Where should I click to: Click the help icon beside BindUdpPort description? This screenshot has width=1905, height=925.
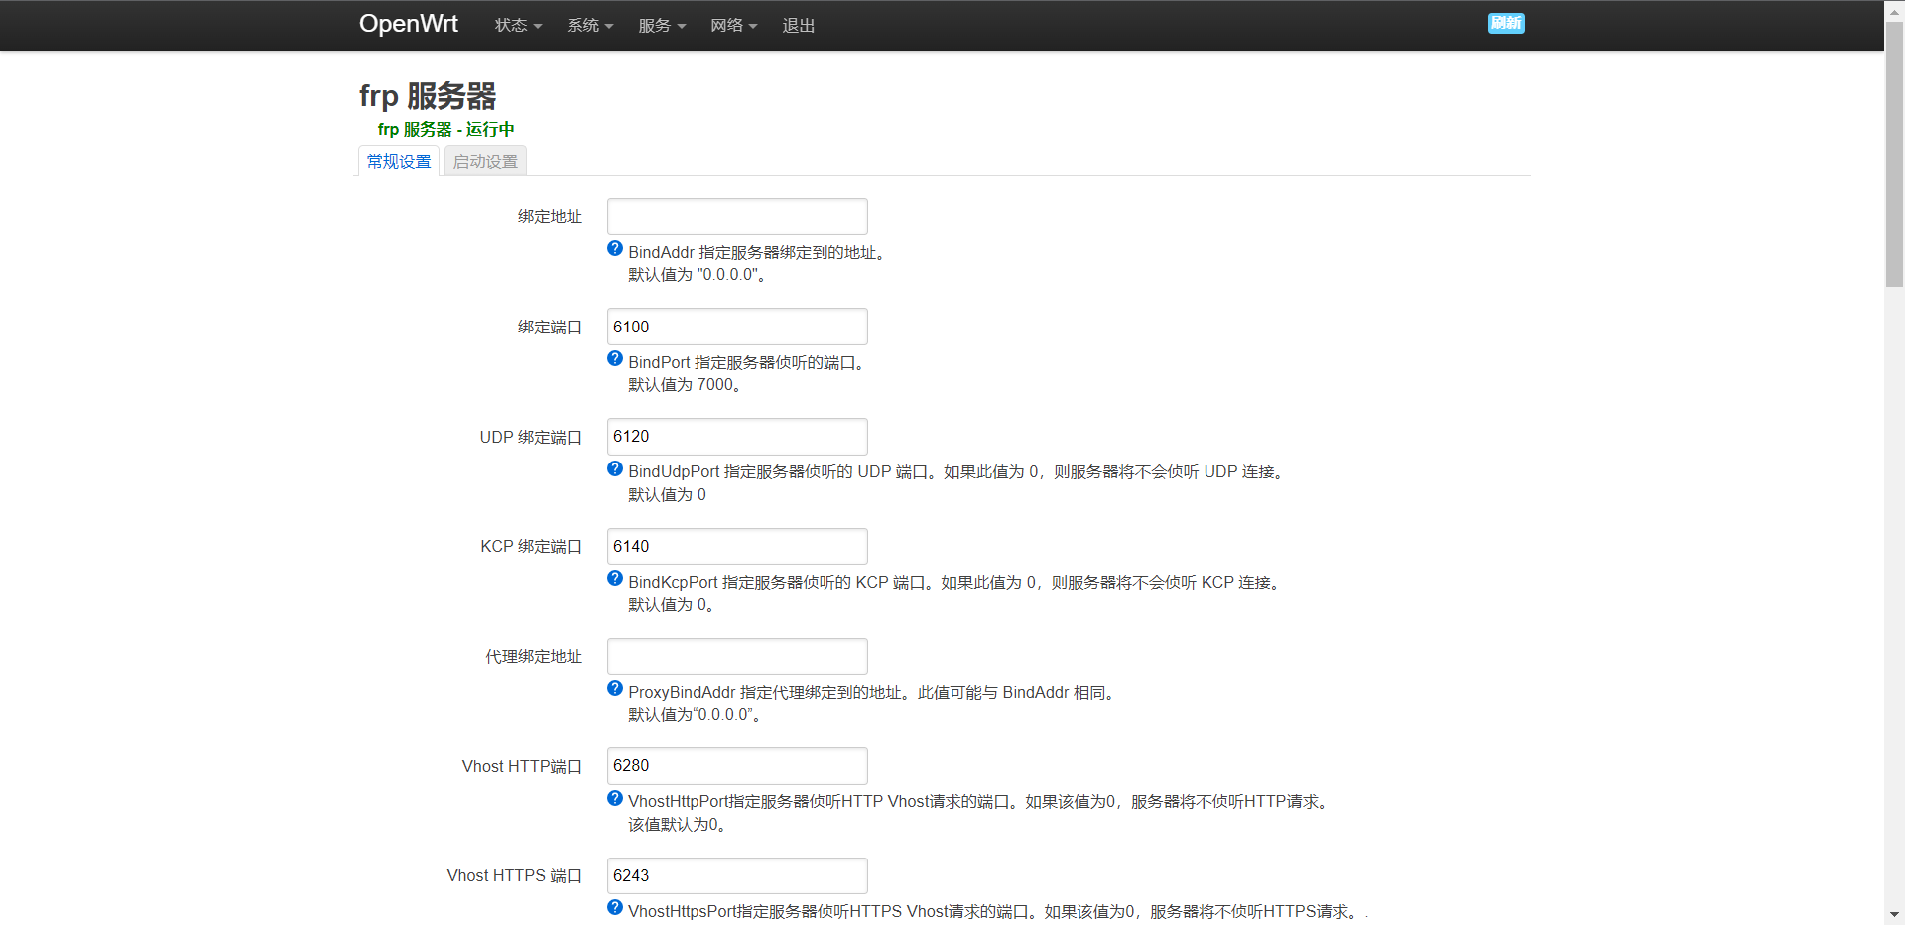pos(615,468)
